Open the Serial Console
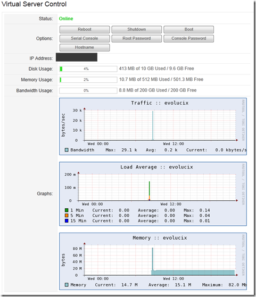Screen dimensions: 256x297 point(85,38)
